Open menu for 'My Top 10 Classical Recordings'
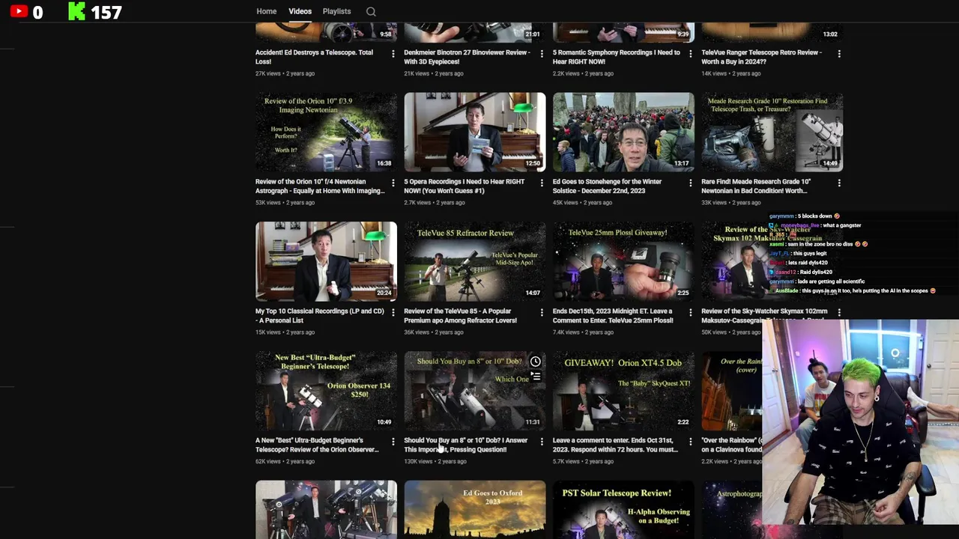This screenshot has height=539, width=959. click(x=393, y=312)
